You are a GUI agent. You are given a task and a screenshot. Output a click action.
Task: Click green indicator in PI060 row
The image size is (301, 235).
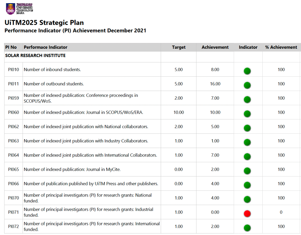pos(247,114)
